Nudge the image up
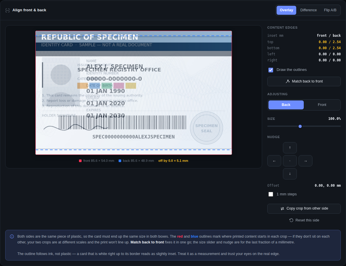Image resolution: width=346 pixels, height=266 pixels. click(290, 148)
